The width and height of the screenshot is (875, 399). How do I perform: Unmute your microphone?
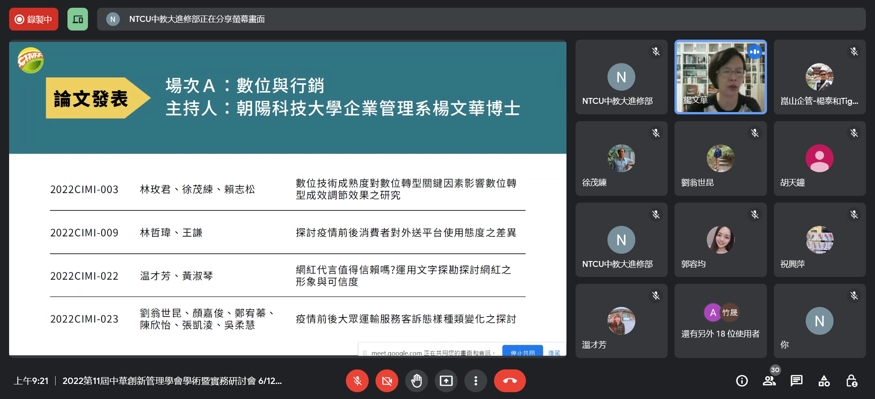357,381
